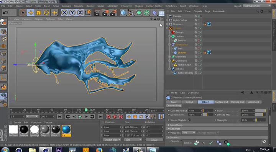Go to start of timeline

coord(60,116)
